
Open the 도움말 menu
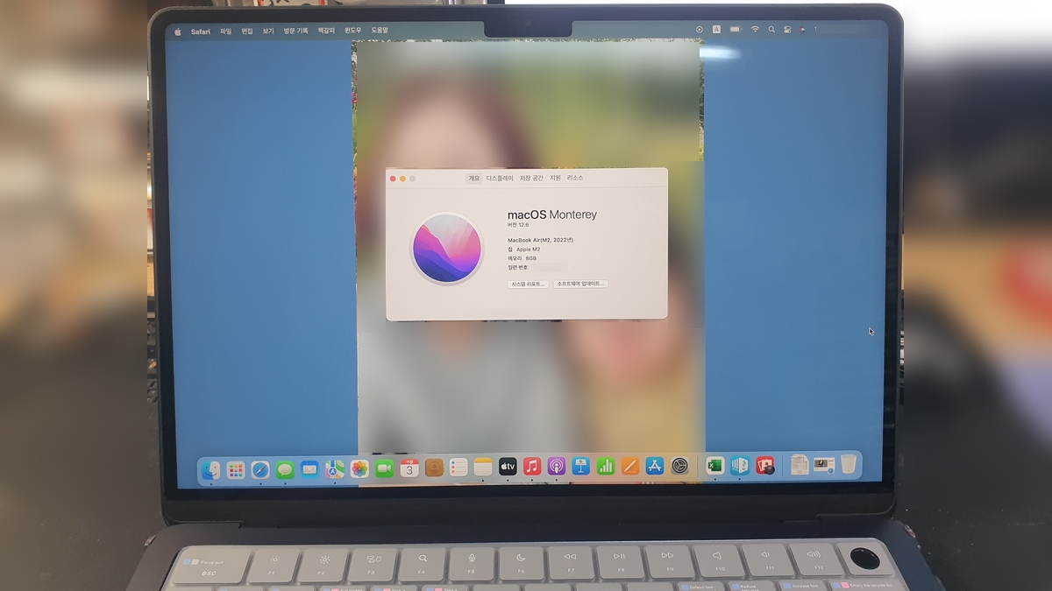tap(379, 30)
